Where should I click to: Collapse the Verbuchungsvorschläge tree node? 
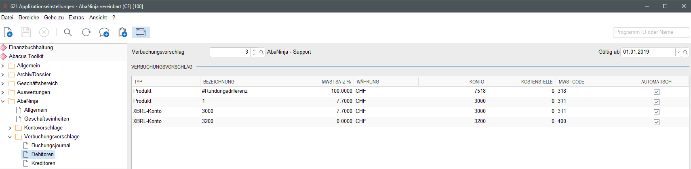pyautogui.click(x=10, y=137)
